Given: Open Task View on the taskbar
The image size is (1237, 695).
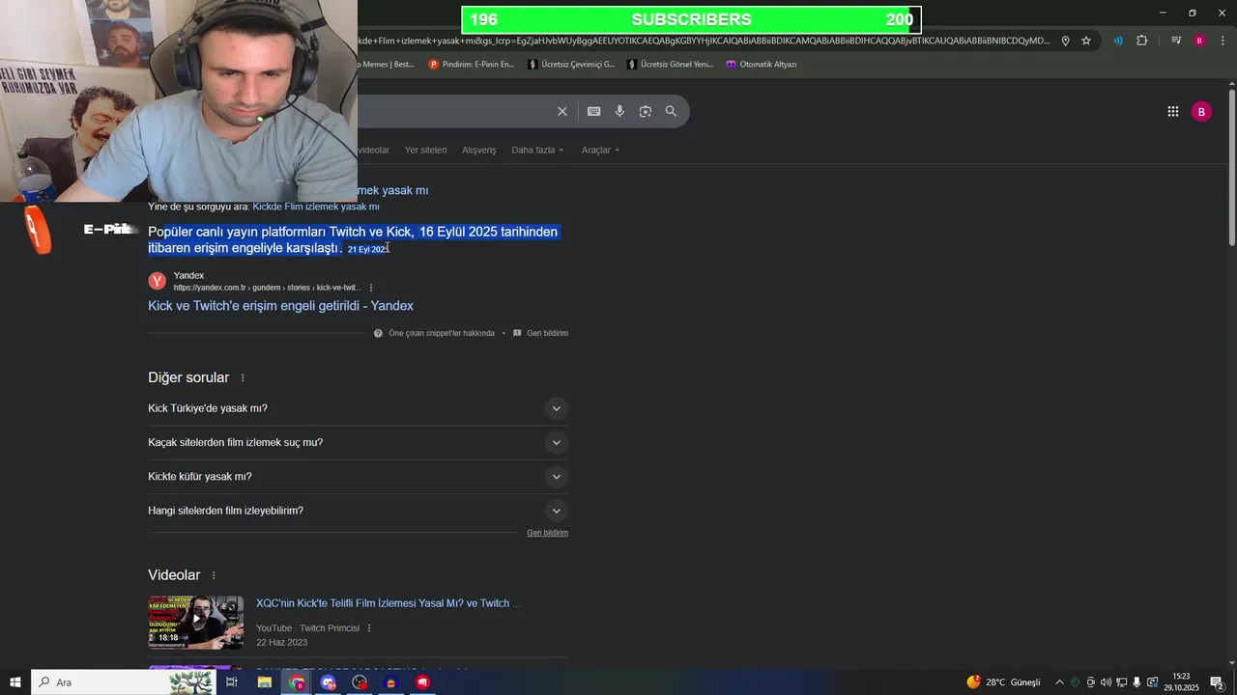Looking at the screenshot, I should point(232,682).
